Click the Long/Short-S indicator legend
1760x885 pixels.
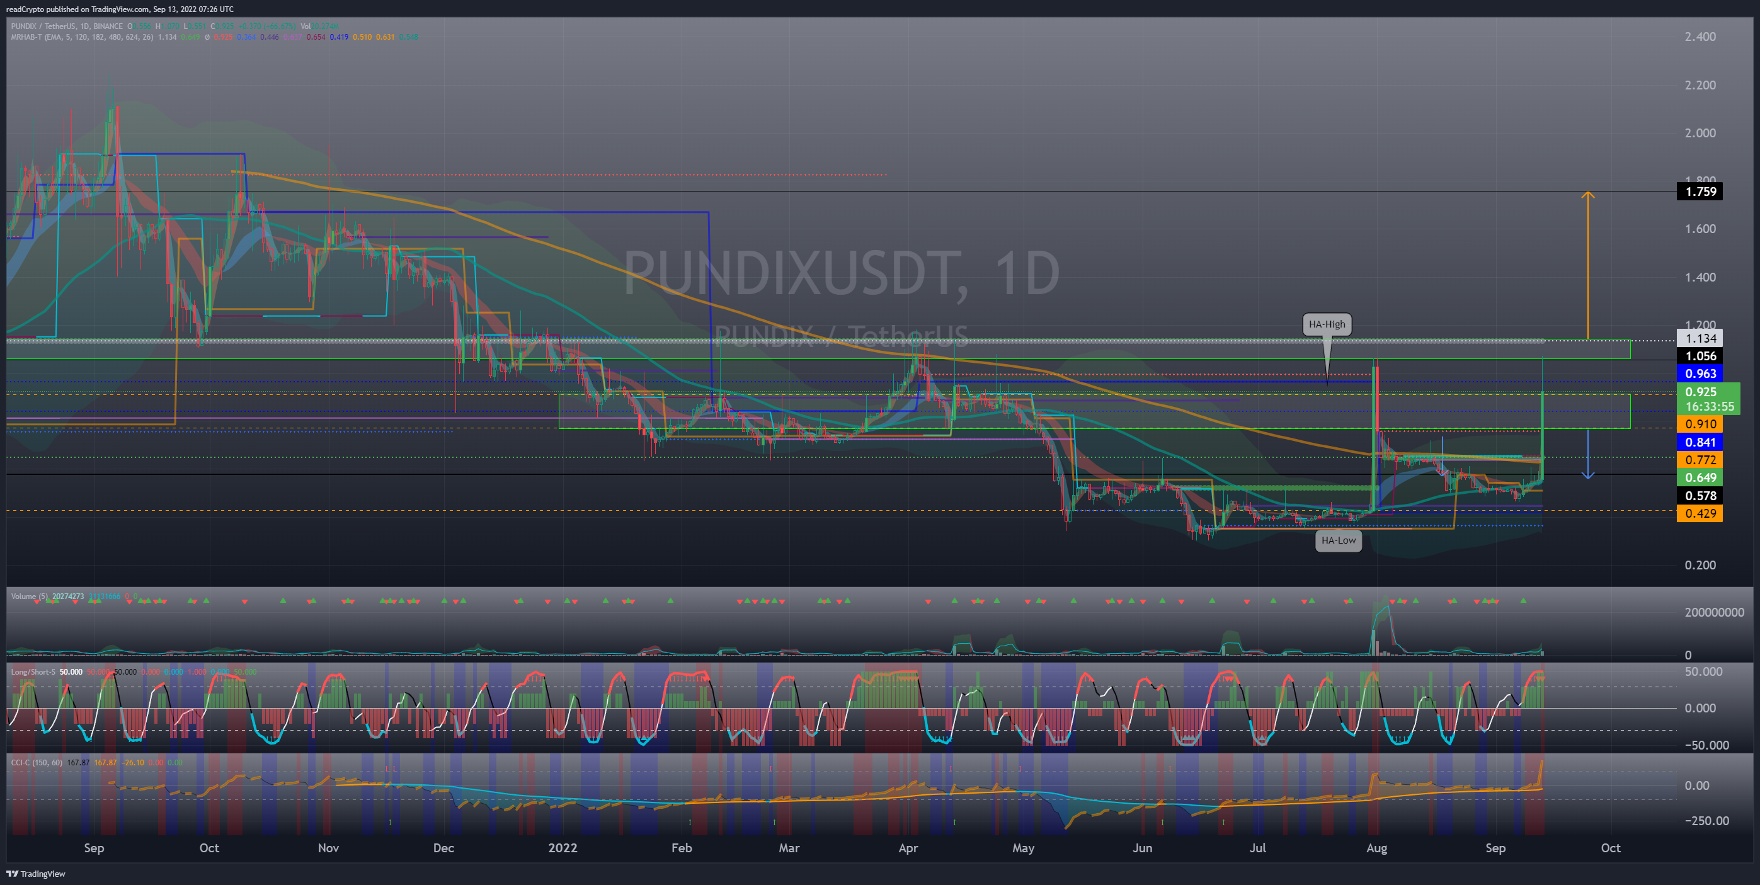point(33,671)
